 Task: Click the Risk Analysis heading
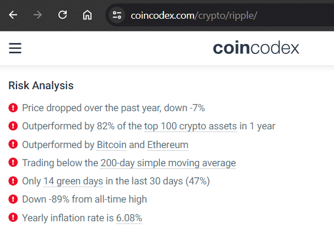pyautogui.click(x=41, y=86)
